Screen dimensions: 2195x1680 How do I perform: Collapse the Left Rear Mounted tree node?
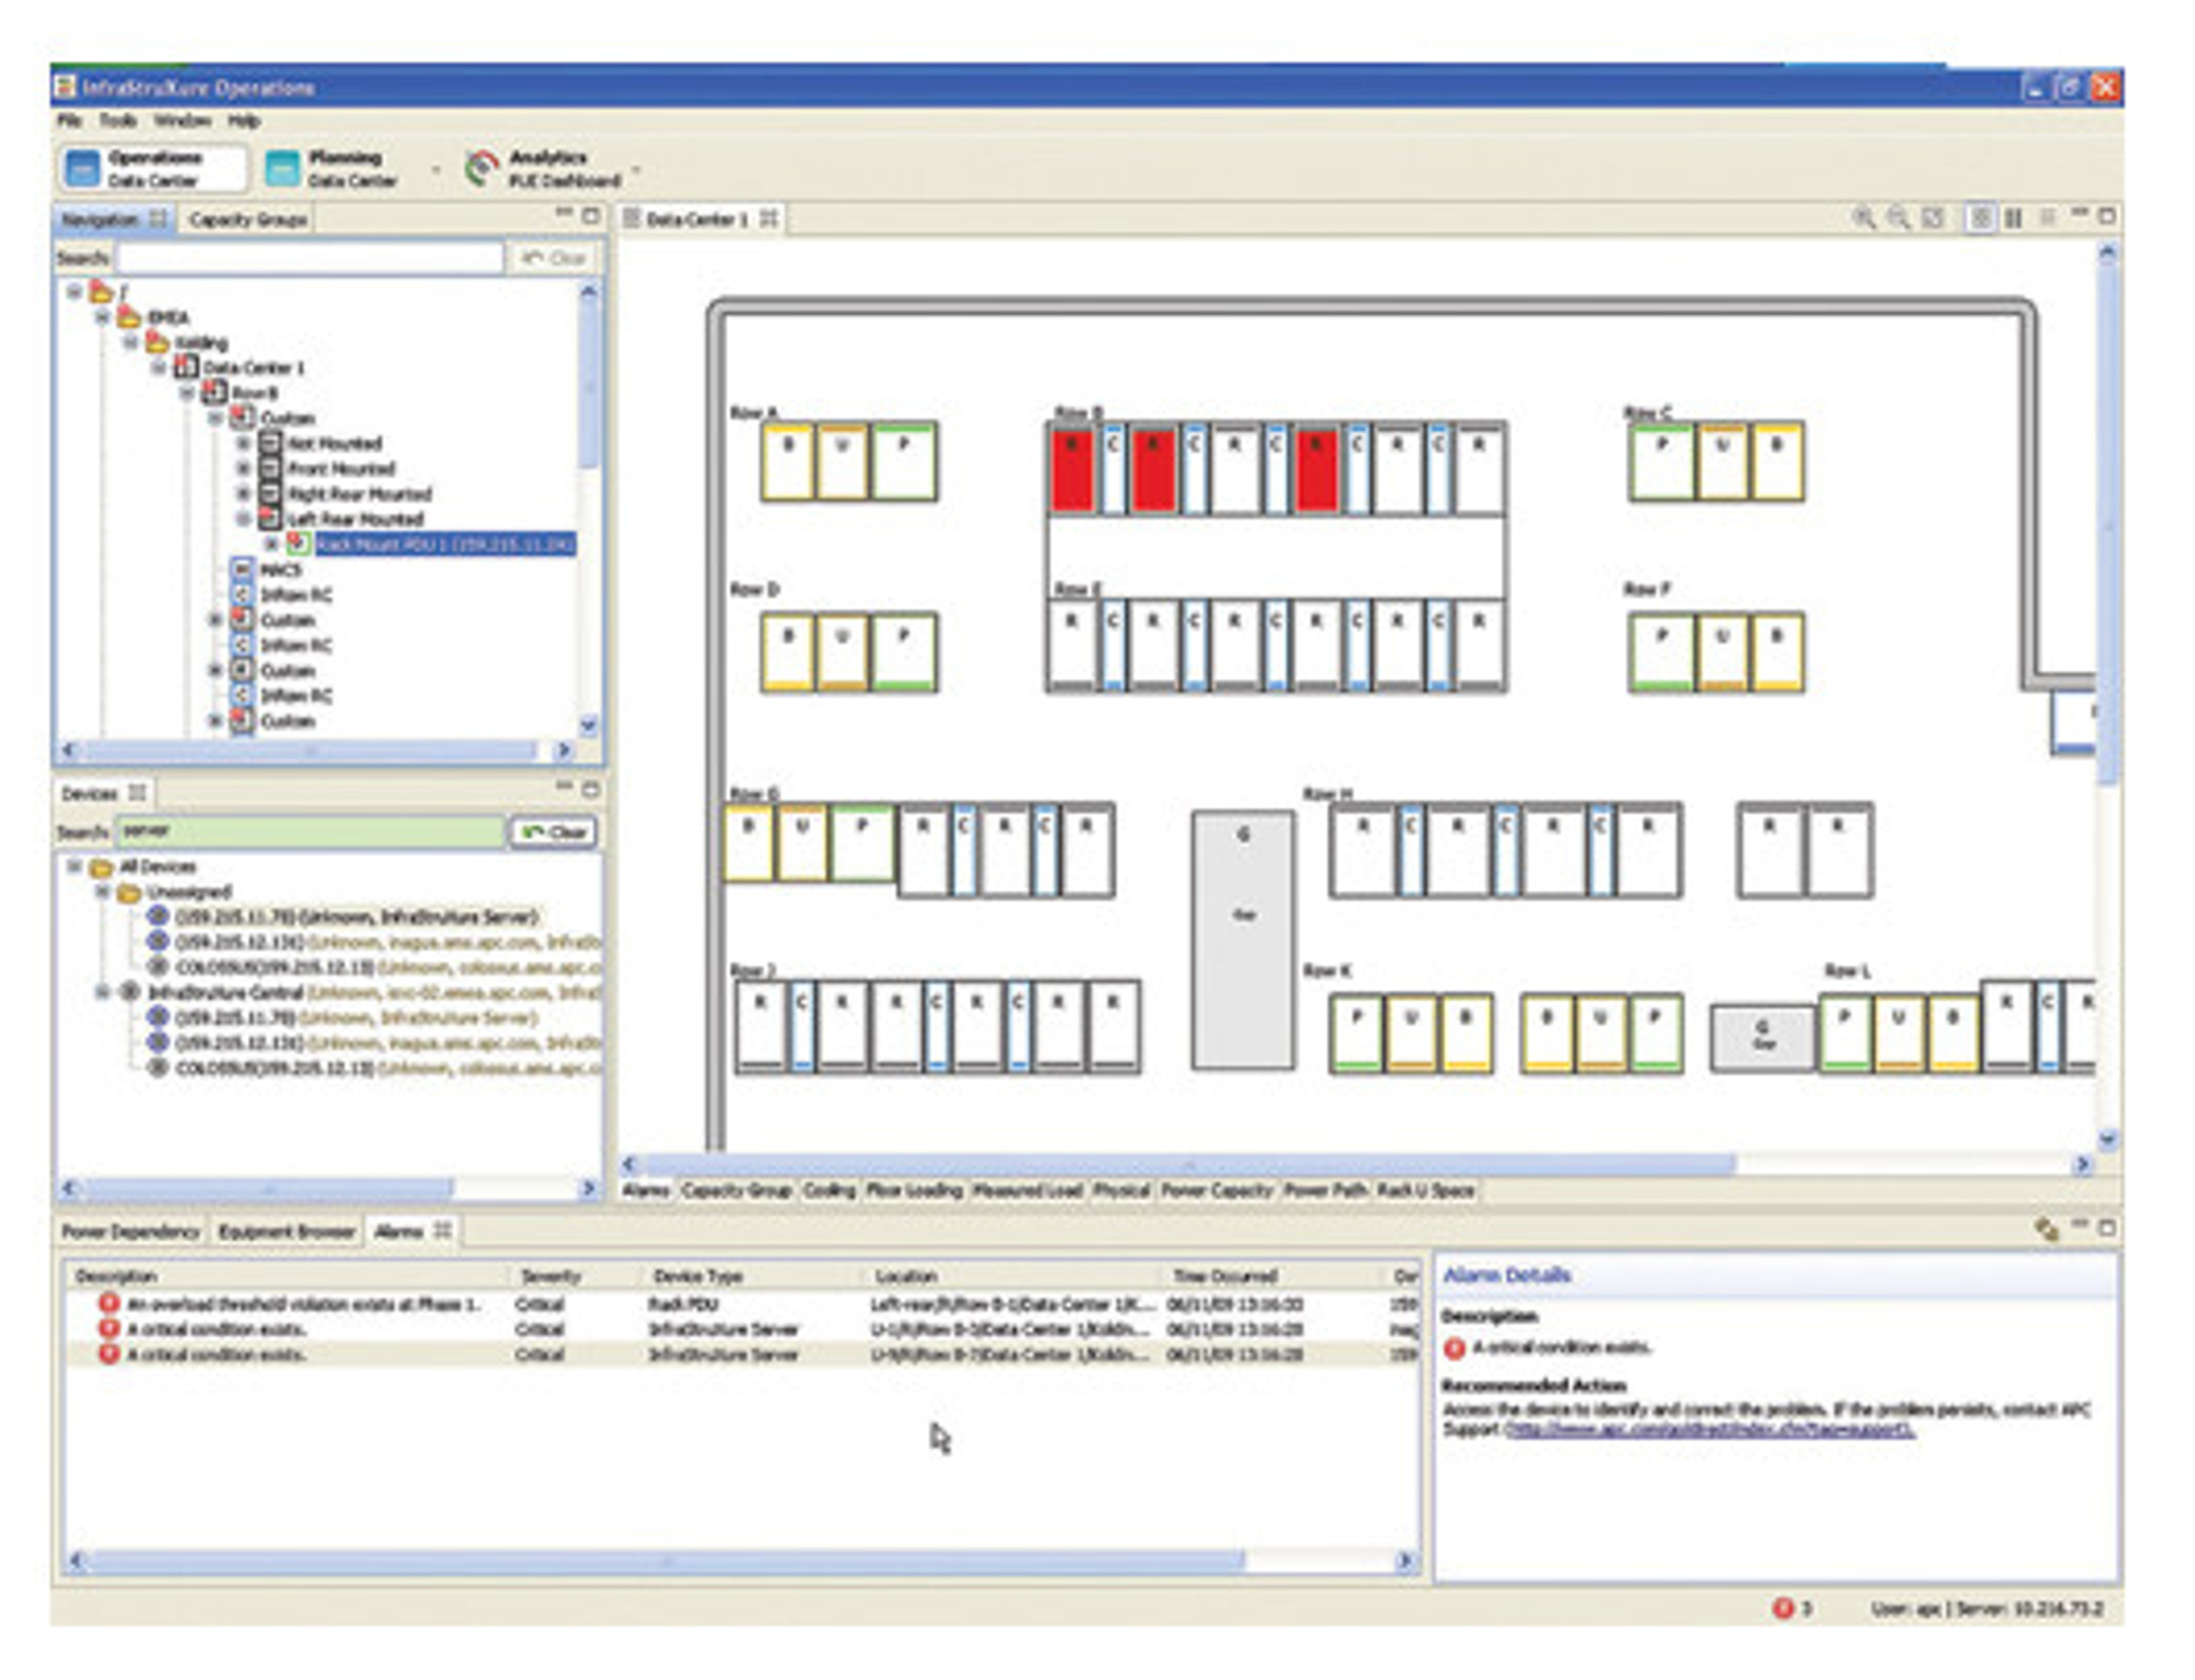pyautogui.click(x=243, y=518)
